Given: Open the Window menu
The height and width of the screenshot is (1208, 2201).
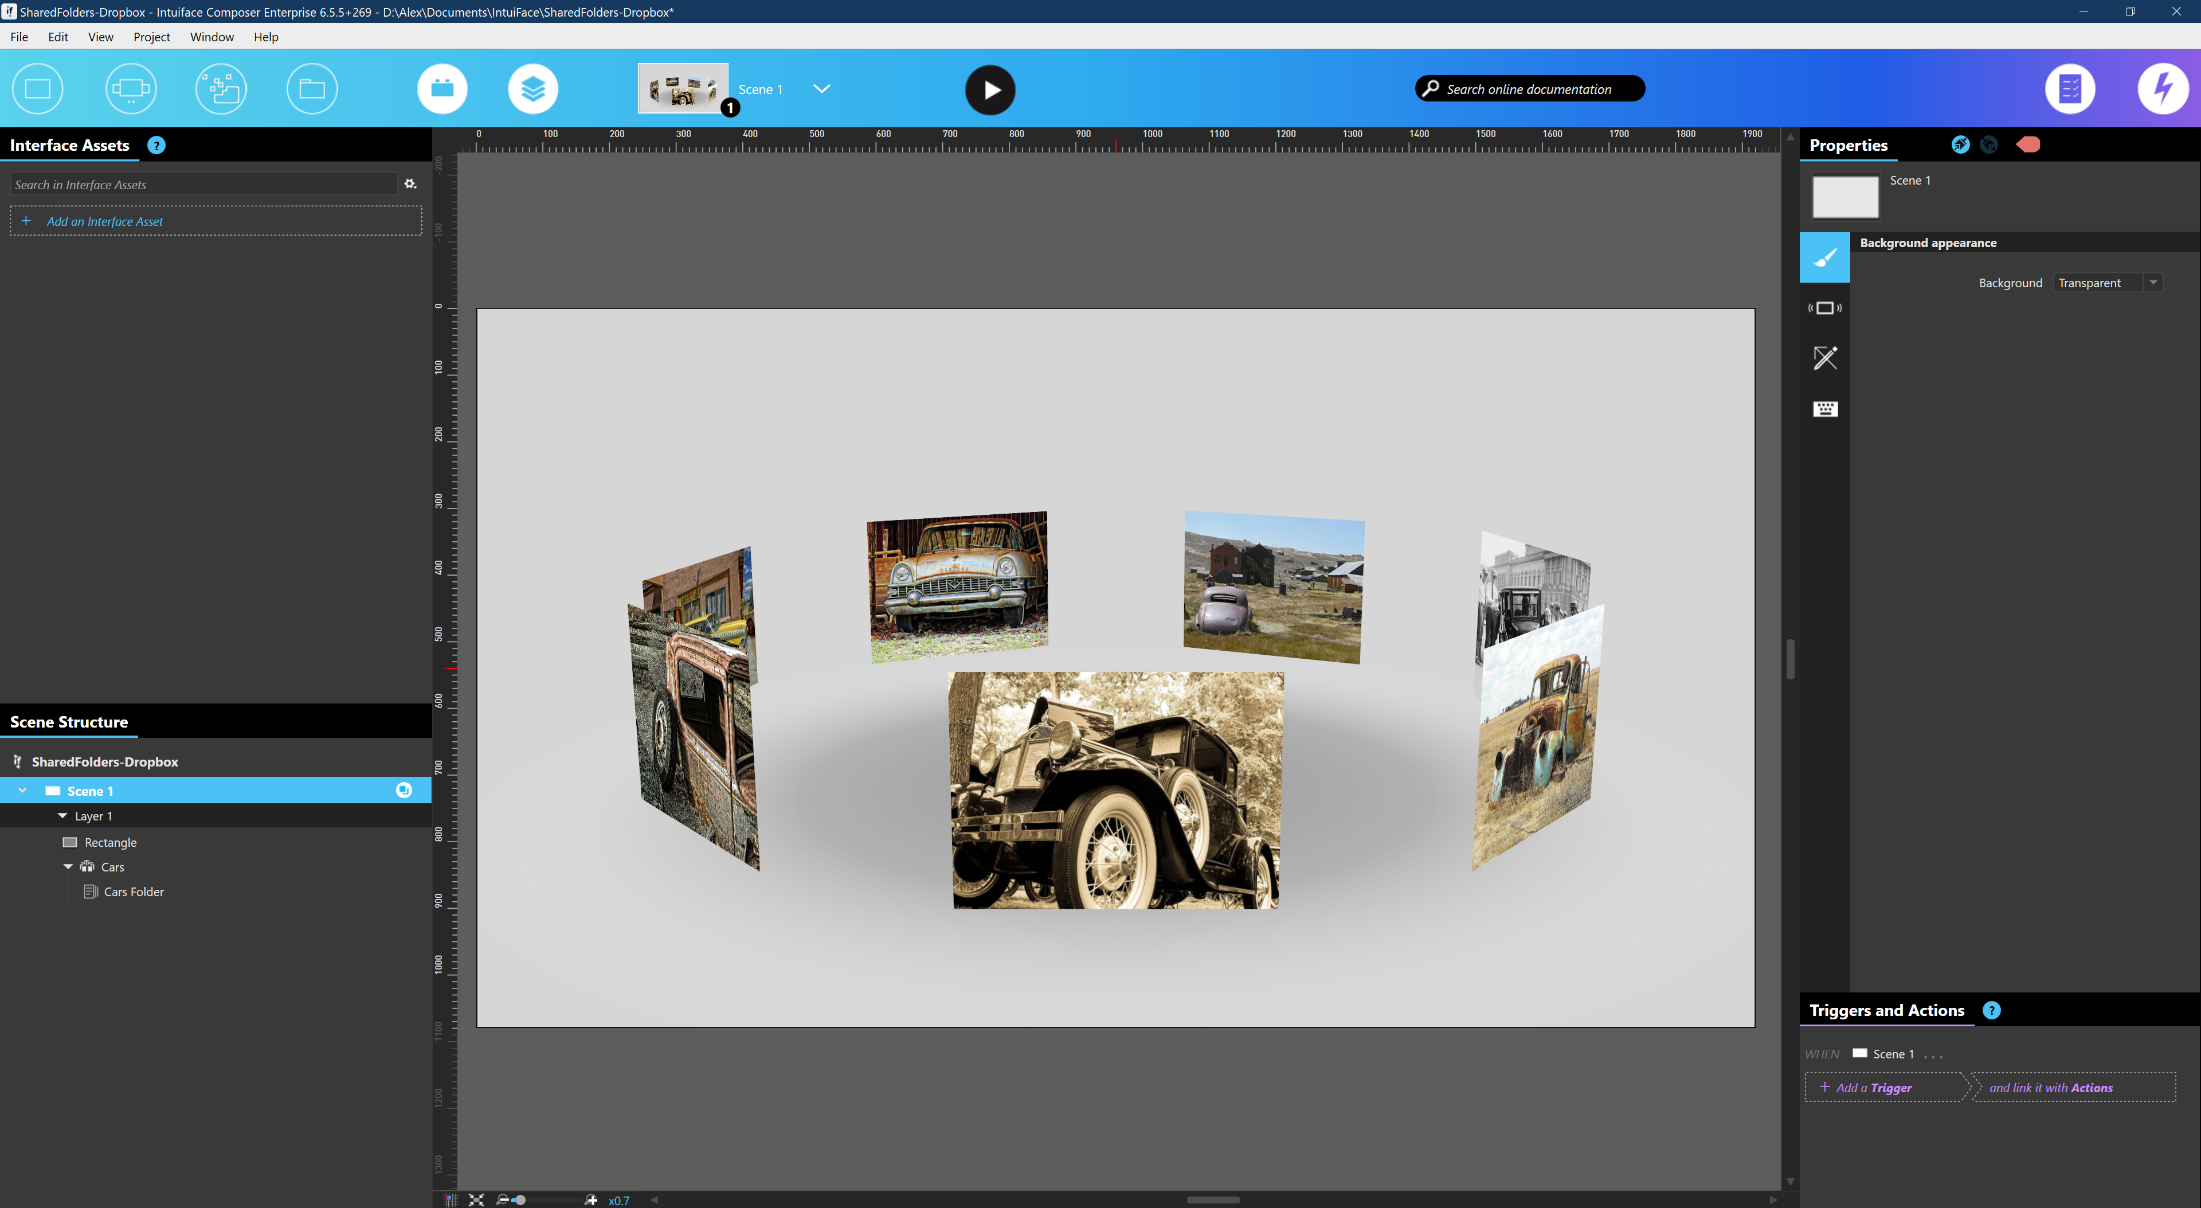Looking at the screenshot, I should point(211,37).
